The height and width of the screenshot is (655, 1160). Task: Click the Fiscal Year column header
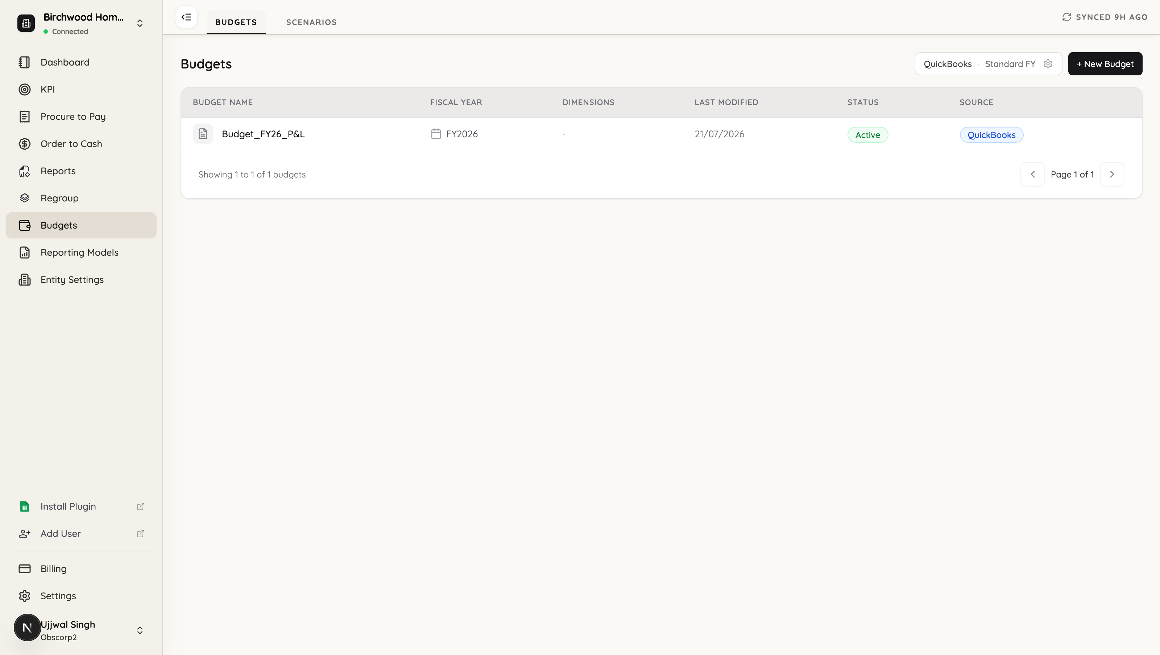coord(456,102)
